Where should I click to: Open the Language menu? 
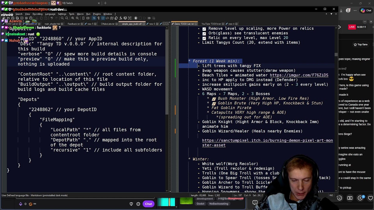coord(50,14)
